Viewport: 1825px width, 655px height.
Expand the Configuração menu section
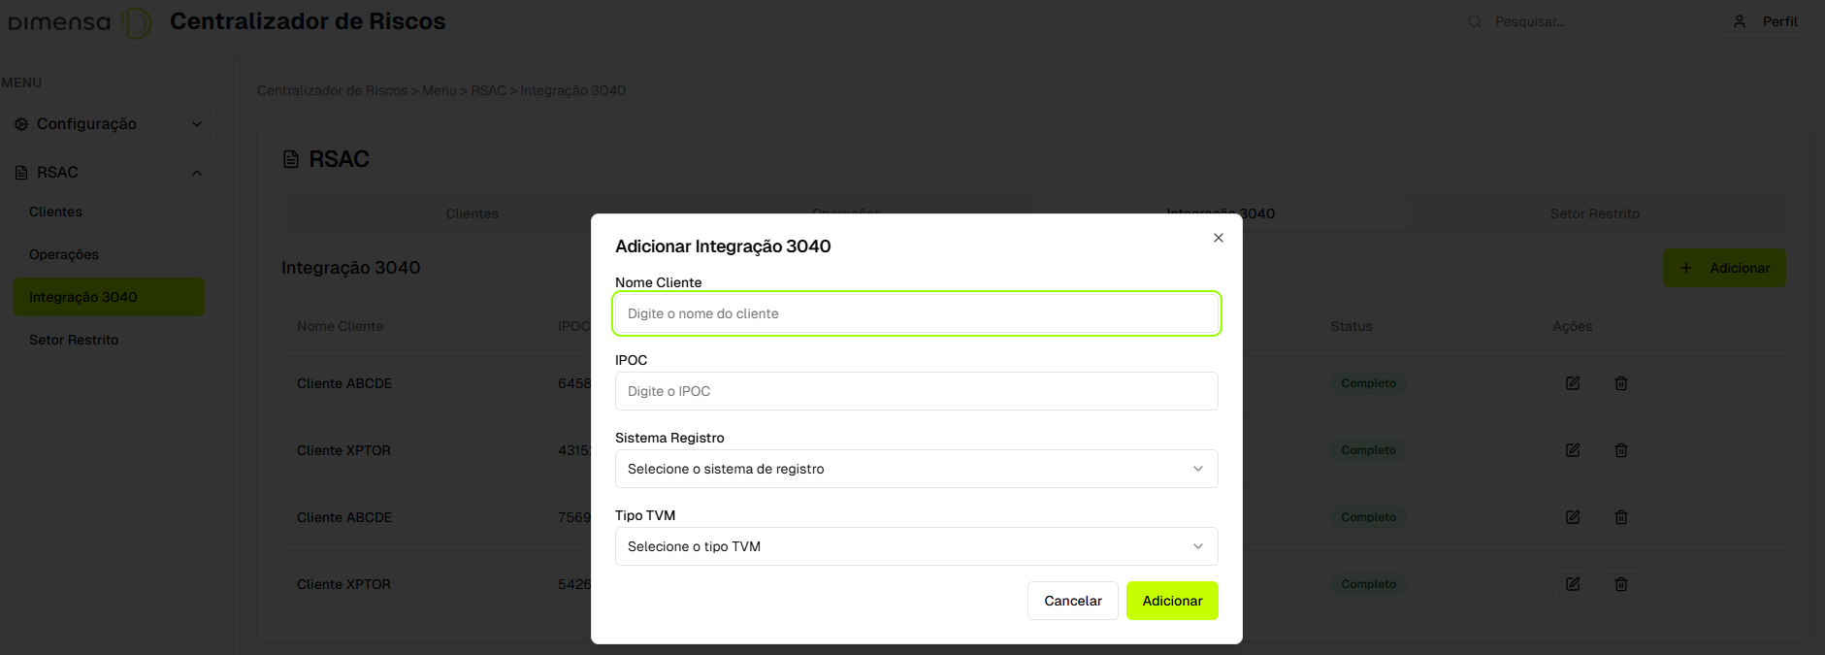pos(109,124)
